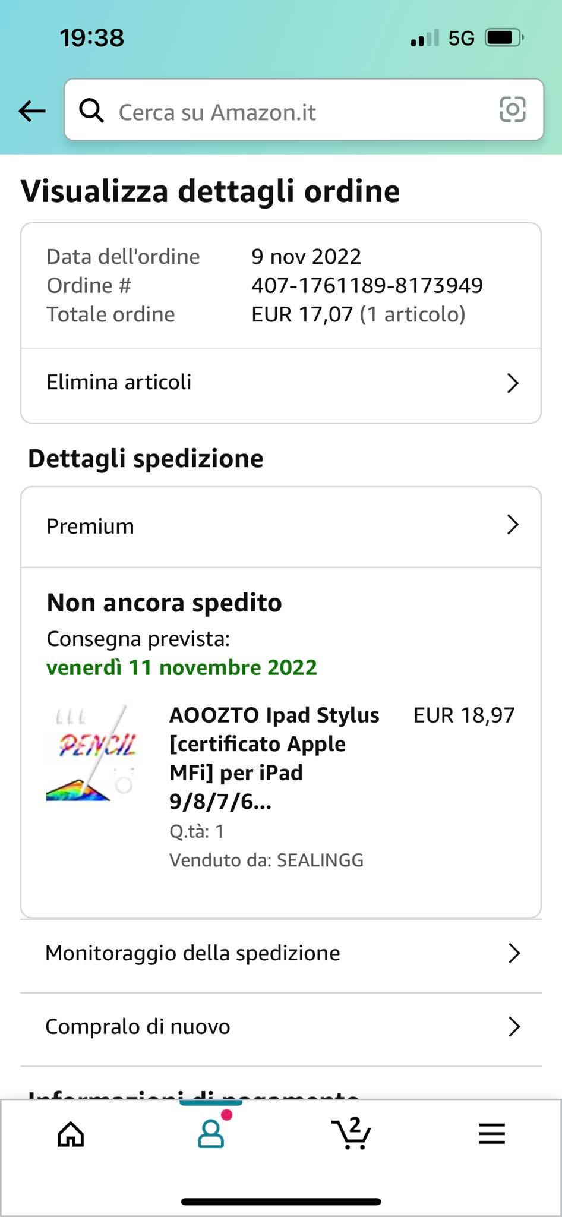Open the account profile icon
This screenshot has width=562, height=1217.
[x=211, y=1134]
